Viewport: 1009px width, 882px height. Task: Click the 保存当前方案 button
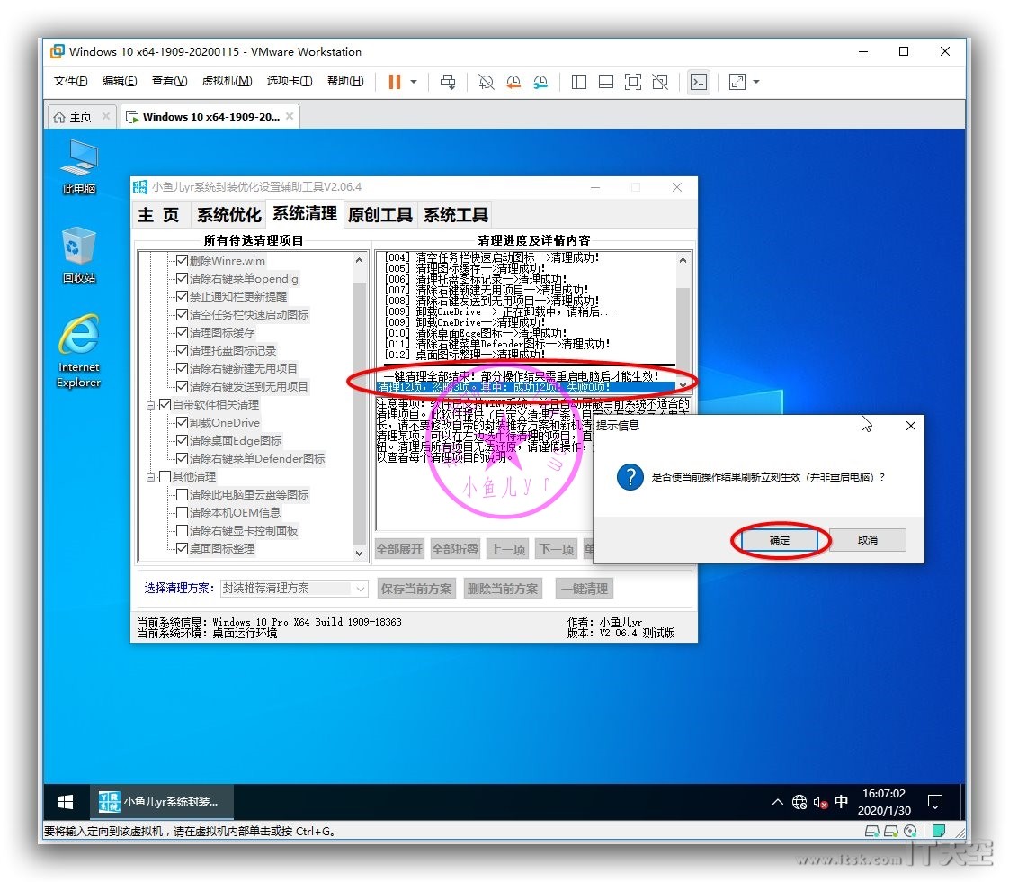pyautogui.click(x=416, y=589)
